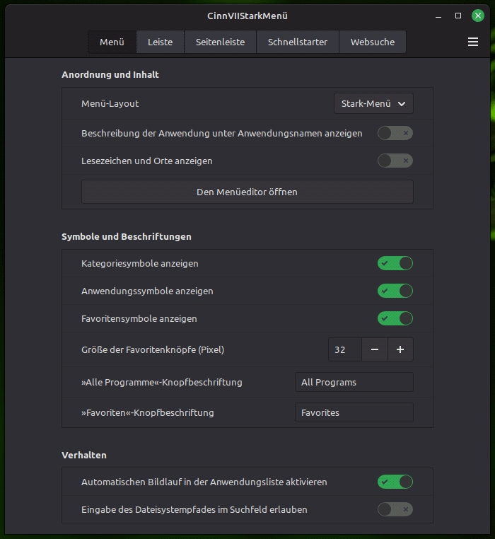Click the All Programs text field
495x539 pixels.
(x=354, y=382)
